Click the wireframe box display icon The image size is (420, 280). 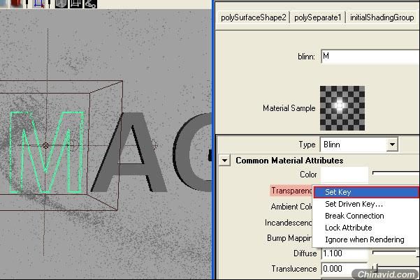point(75,3)
